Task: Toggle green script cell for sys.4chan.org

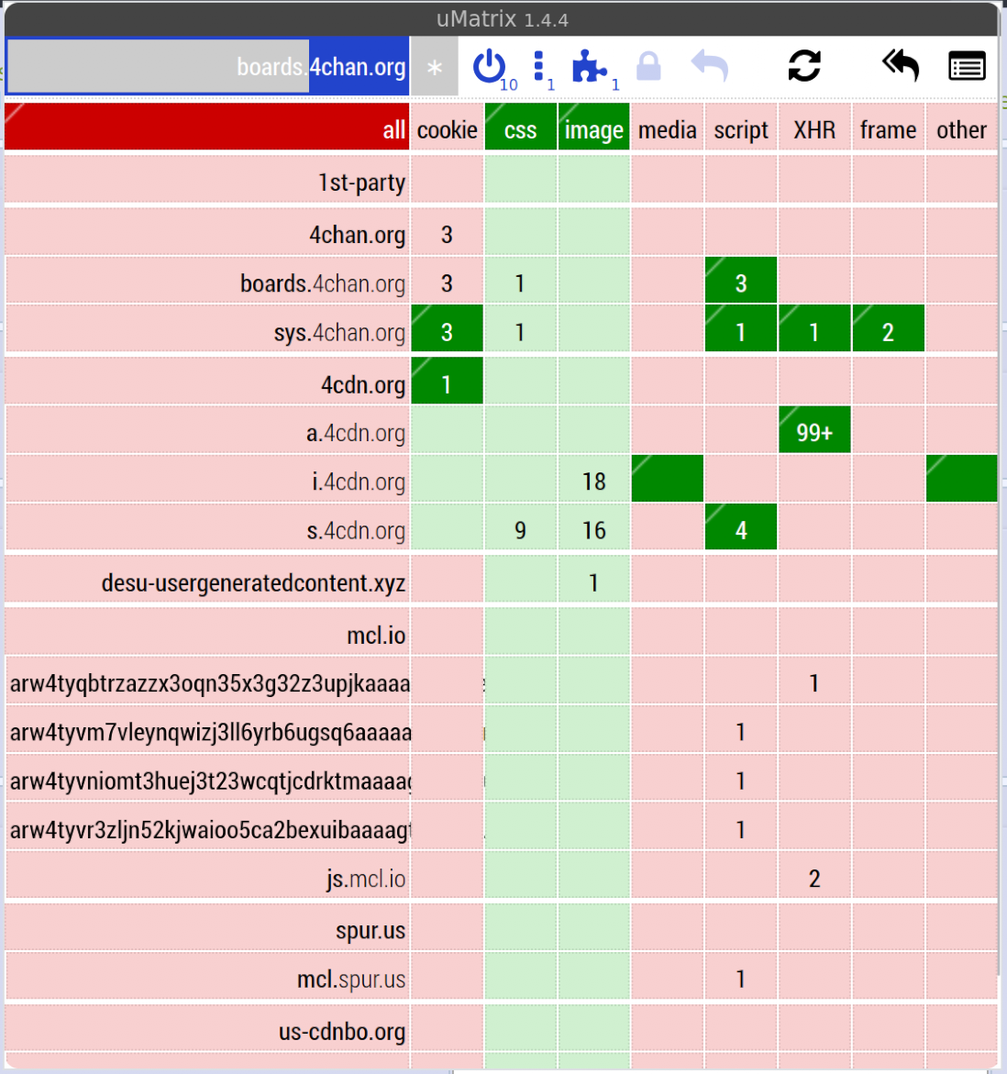Action: tap(741, 329)
